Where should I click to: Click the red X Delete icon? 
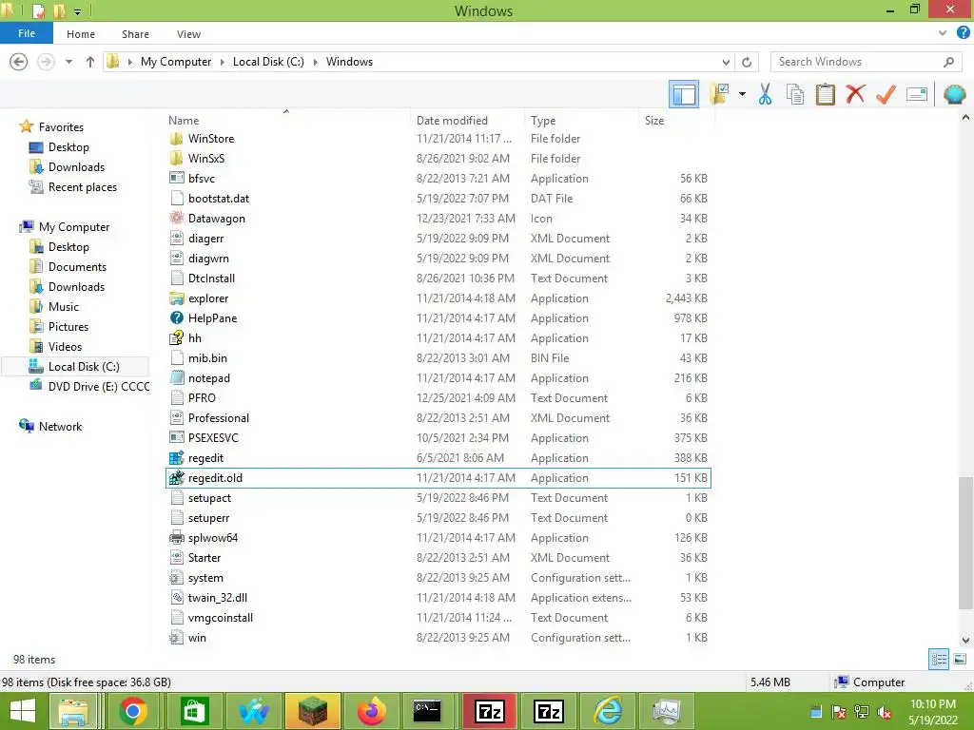tap(855, 94)
